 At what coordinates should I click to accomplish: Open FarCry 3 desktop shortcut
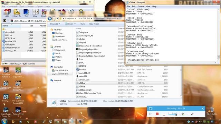6,98
